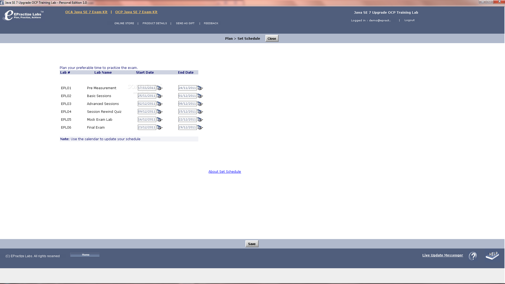Viewport: 505px width, 284px height.
Task: Click Pre Measurement end date field
Action: coord(188,88)
